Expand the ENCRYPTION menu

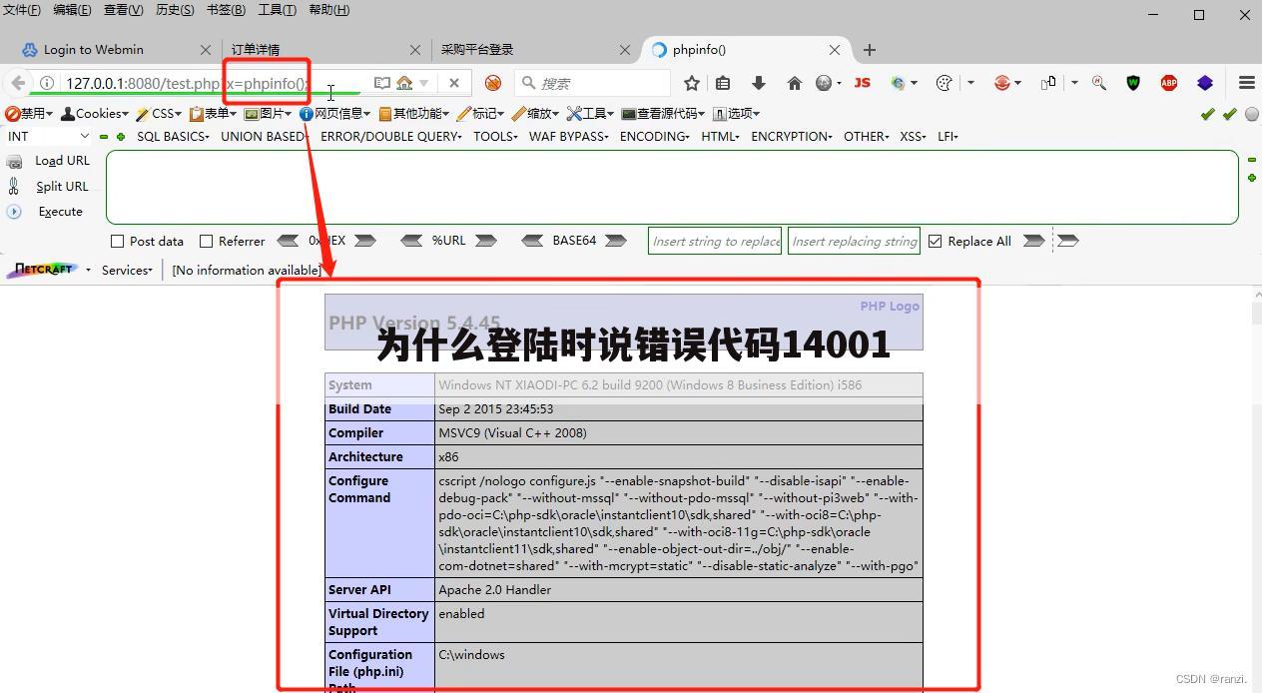coord(792,137)
